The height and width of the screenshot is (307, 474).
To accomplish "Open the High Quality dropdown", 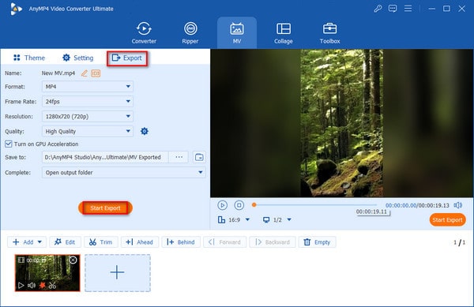I will (88, 131).
